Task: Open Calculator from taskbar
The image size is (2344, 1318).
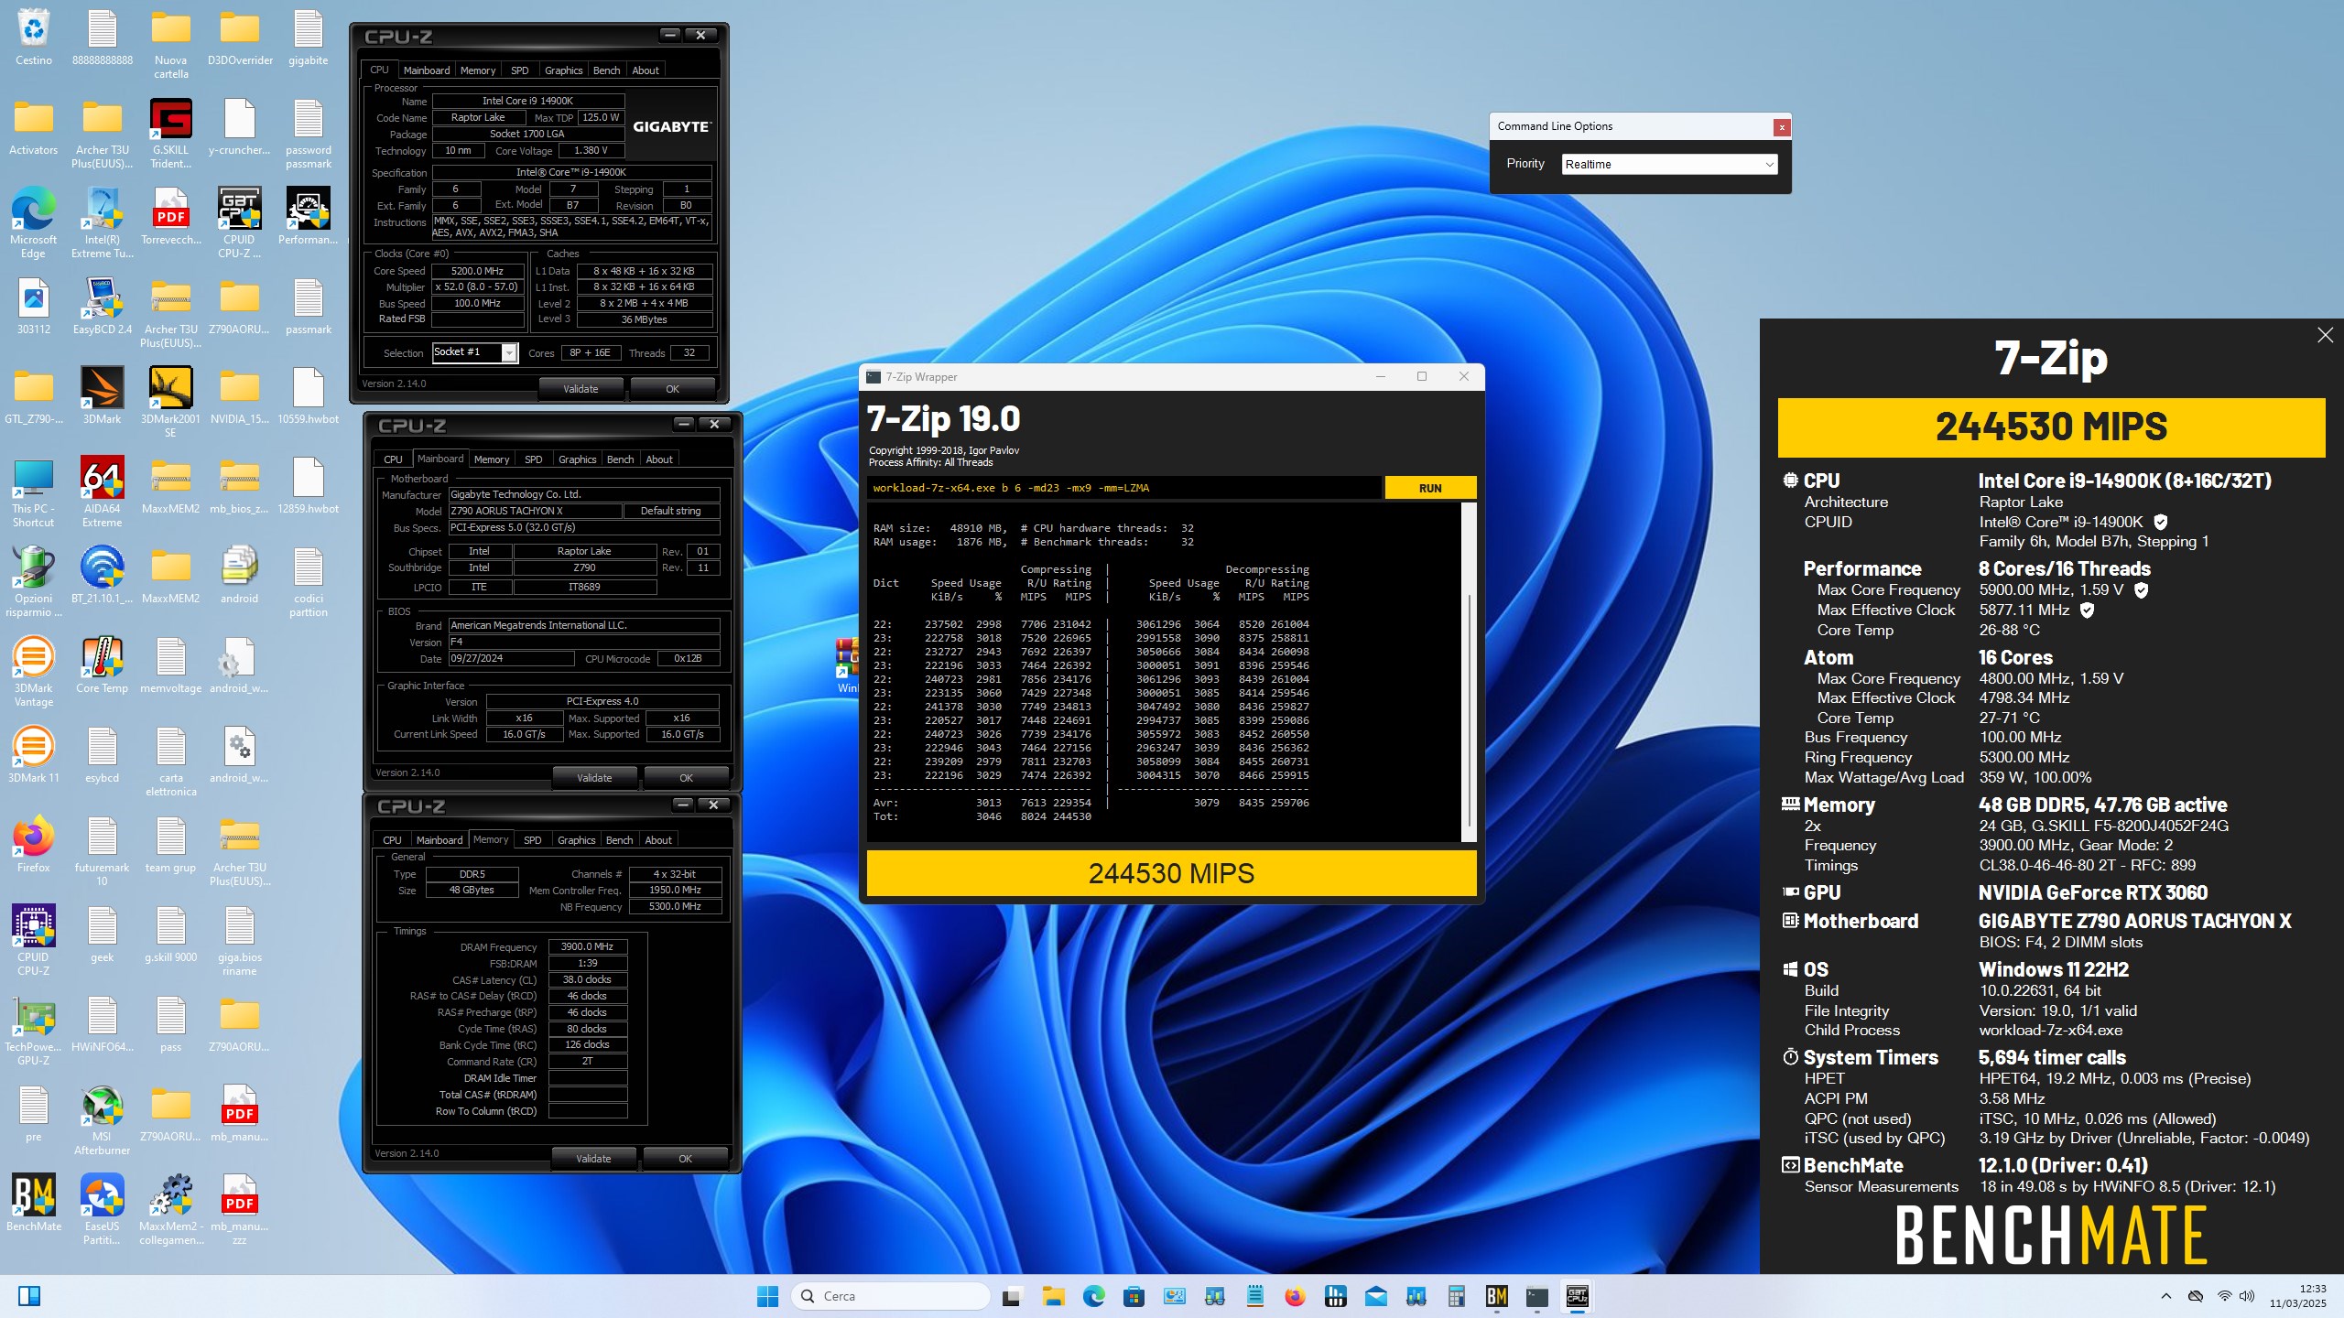Action: coord(1456,1296)
